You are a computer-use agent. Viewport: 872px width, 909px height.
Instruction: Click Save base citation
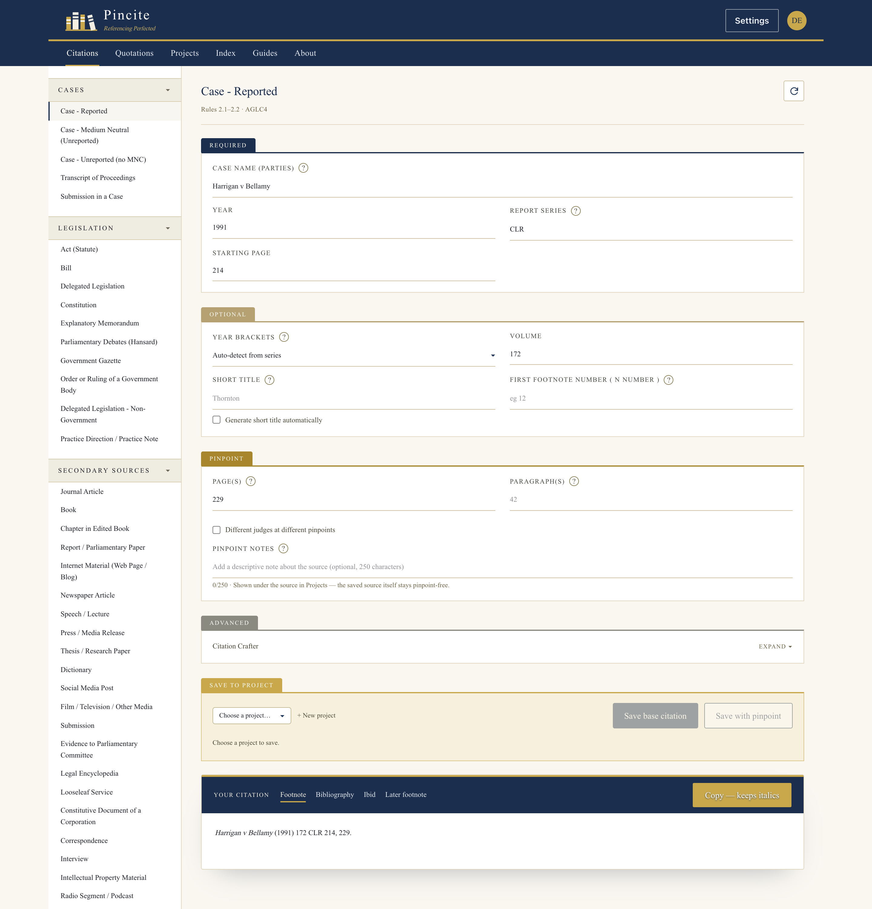click(x=655, y=716)
